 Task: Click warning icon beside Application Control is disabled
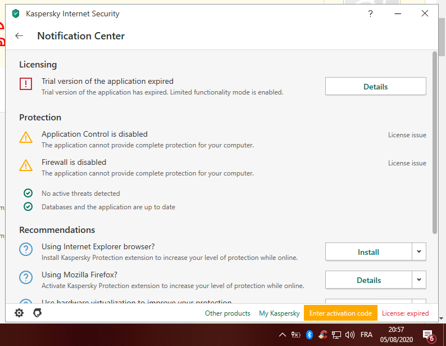[x=26, y=137]
